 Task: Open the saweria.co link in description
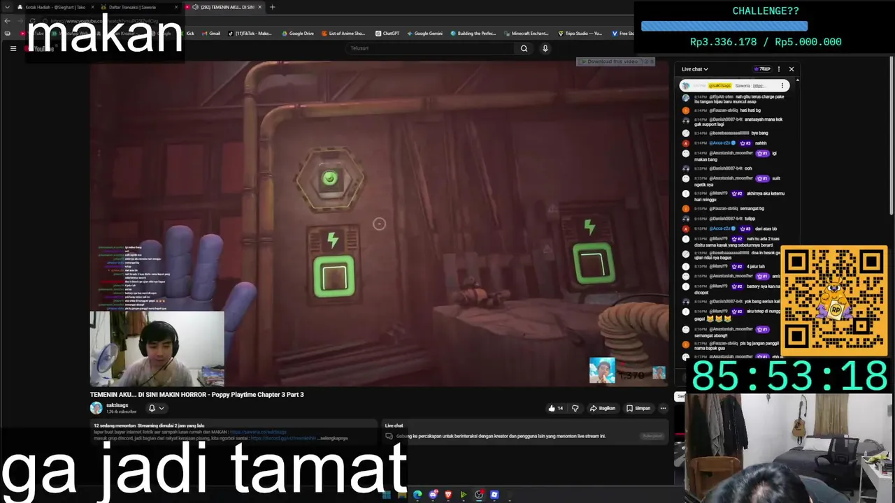click(x=258, y=432)
